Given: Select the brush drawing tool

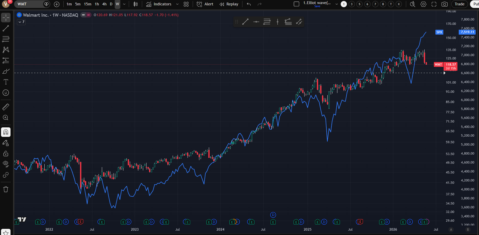Looking at the screenshot, I should point(6,71).
